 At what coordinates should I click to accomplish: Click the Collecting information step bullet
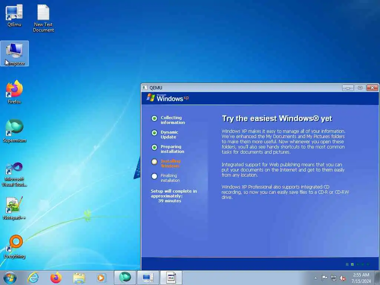(154, 118)
